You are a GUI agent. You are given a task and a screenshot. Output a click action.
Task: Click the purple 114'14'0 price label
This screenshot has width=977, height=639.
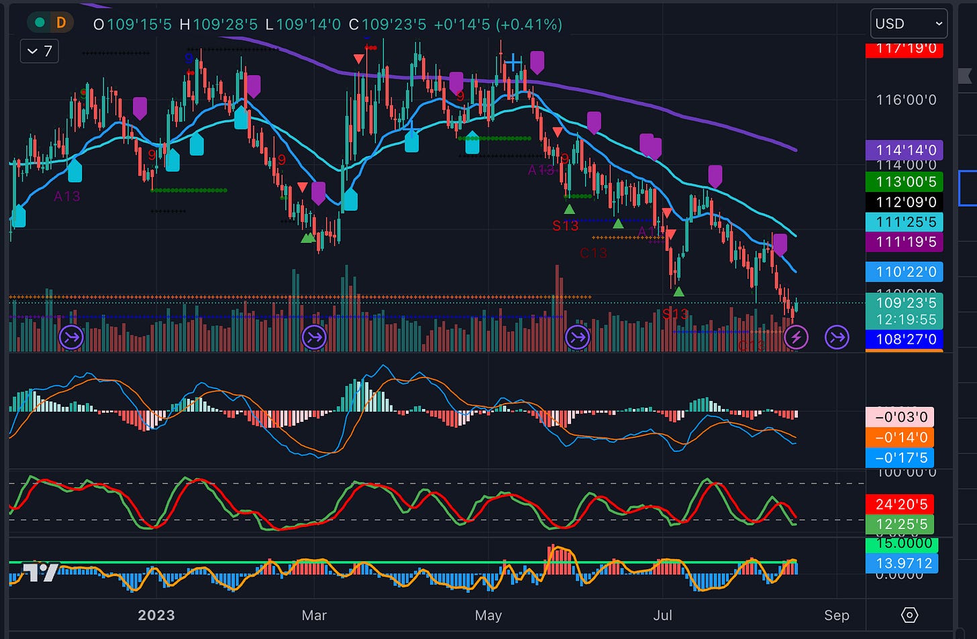pos(905,150)
